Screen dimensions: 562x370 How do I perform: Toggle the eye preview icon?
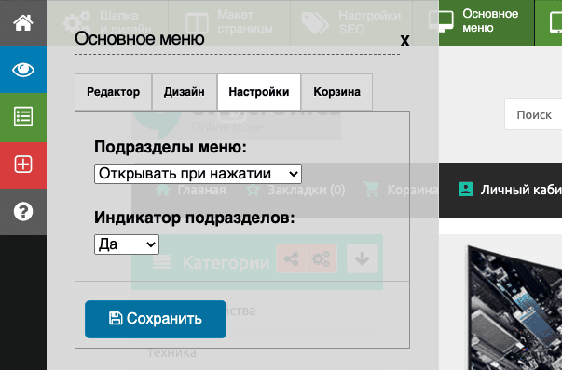pyautogui.click(x=23, y=70)
